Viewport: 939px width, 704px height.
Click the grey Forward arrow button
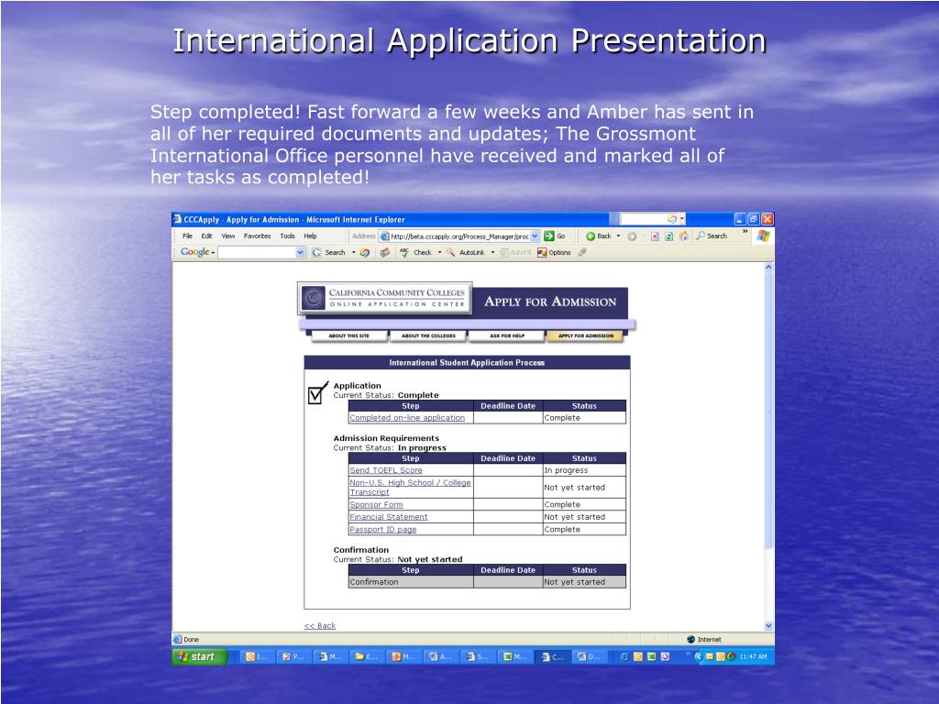(x=632, y=236)
